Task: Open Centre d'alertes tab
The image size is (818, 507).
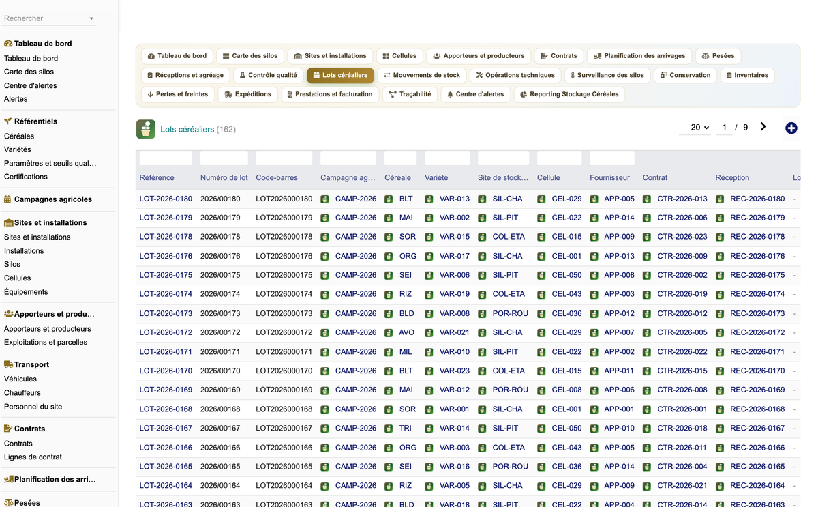Action: tap(475, 94)
